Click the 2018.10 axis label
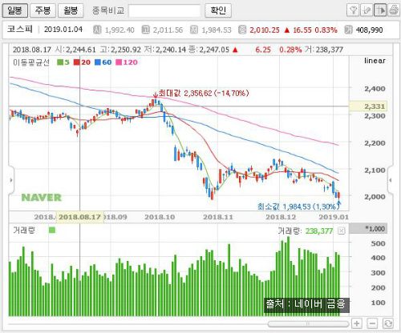 [160, 217]
